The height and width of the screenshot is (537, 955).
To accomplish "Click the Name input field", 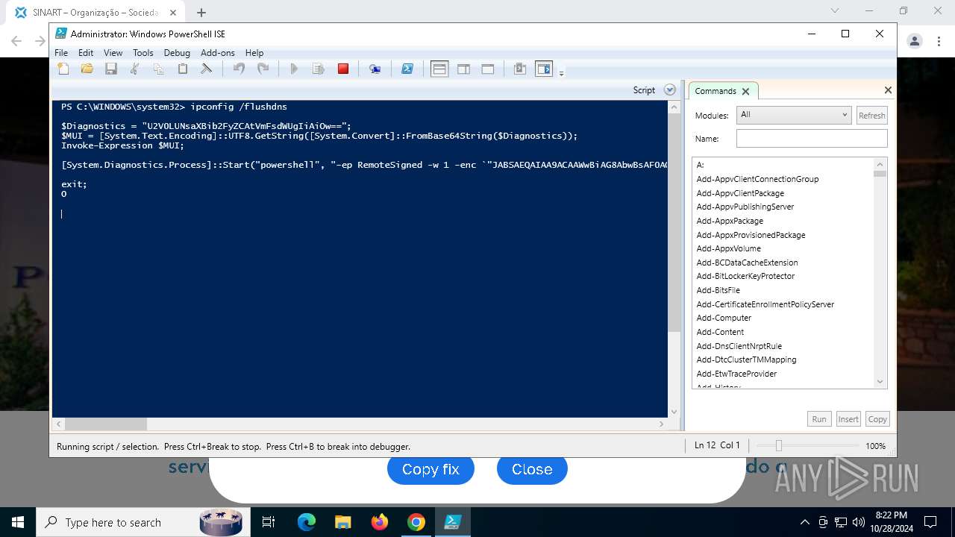I will pyautogui.click(x=812, y=138).
